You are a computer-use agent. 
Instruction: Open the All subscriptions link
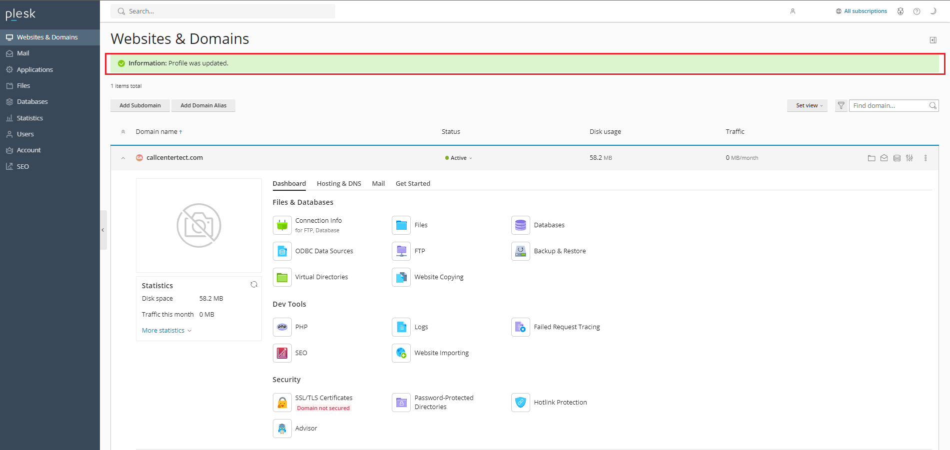coord(865,11)
